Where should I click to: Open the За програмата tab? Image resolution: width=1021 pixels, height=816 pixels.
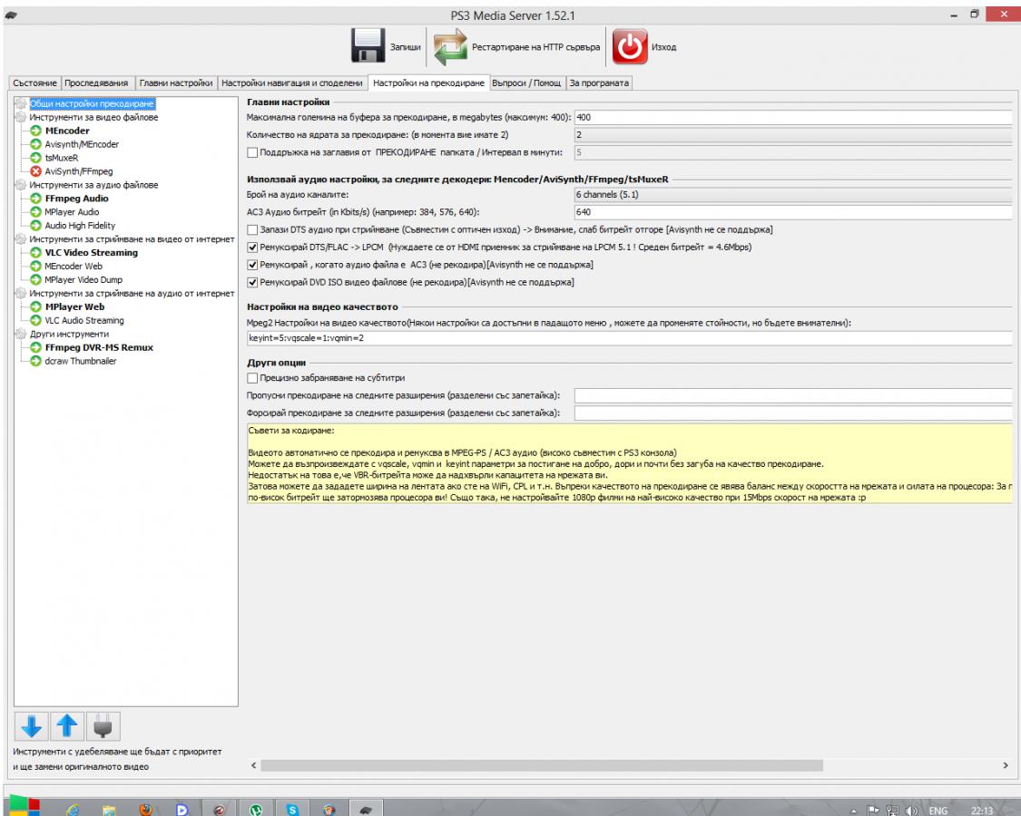pyautogui.click(x=598, y=83)
